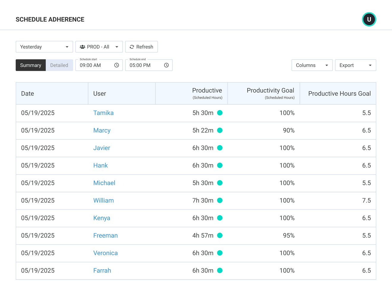Image resolution: width=392 pixels, height=298 pixels.
Task: Expand the Columns dropdown
Action: tap(312, 65)
